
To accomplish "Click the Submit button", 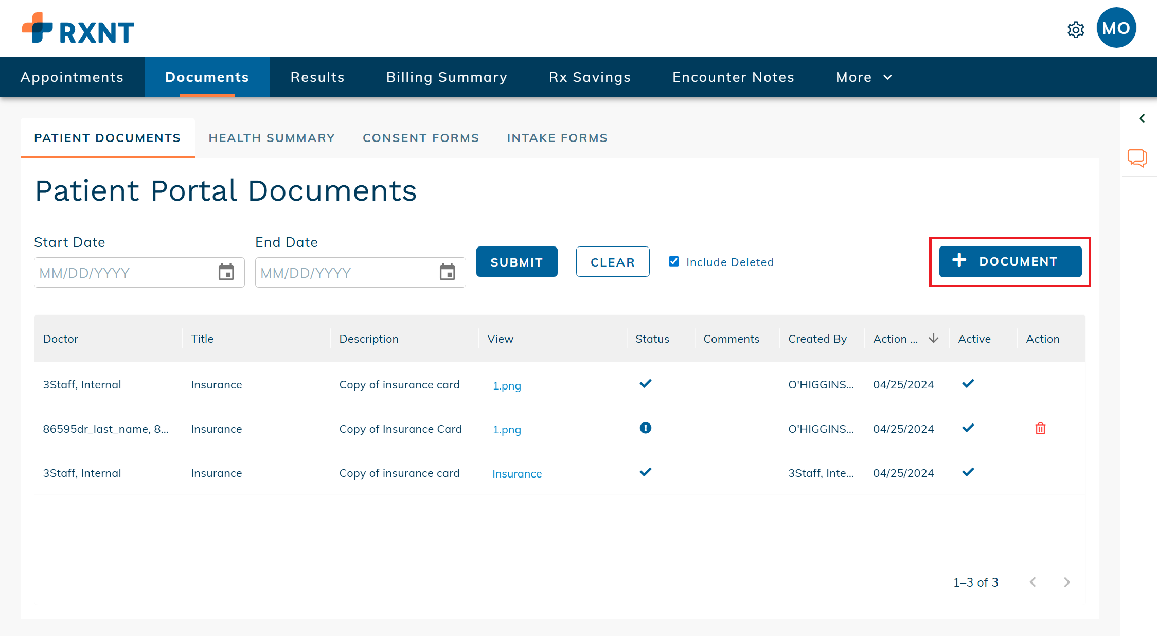I will [517, 262].
